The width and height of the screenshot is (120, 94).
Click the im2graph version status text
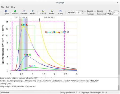[84, 92]
